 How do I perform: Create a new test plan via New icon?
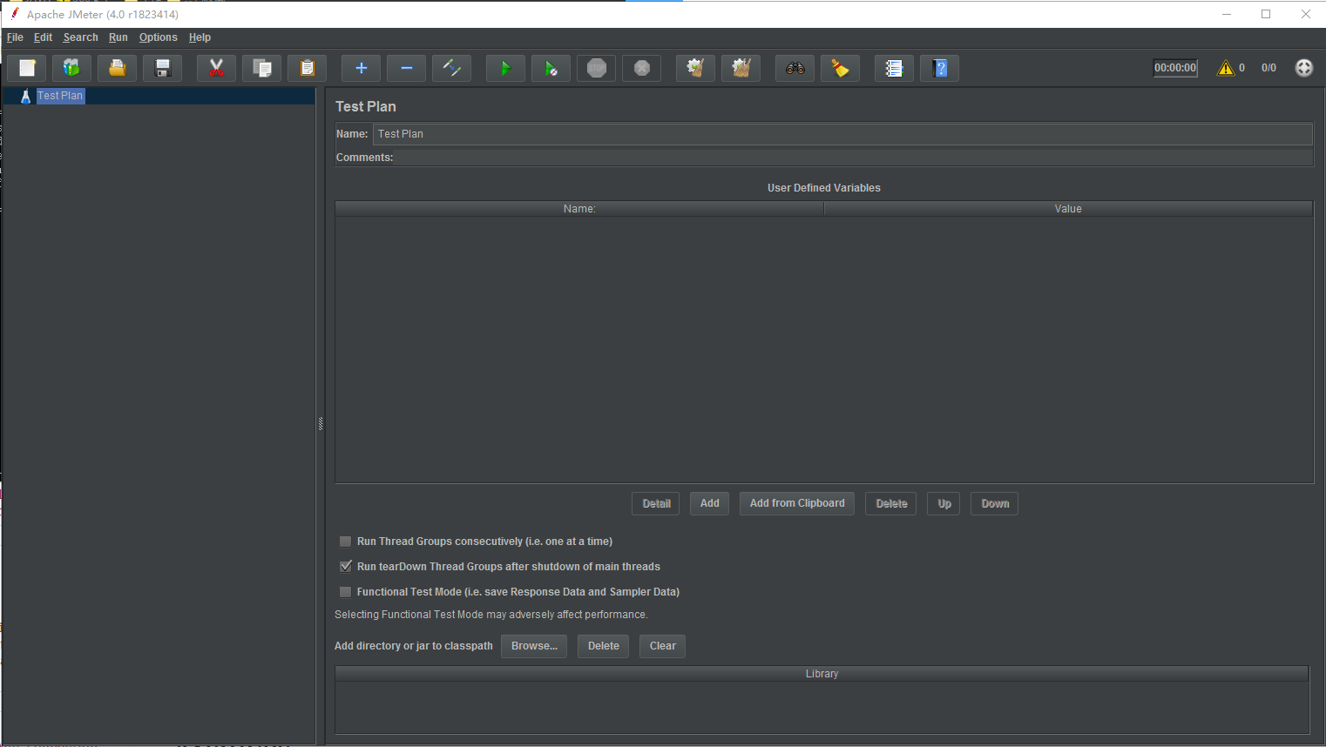[x=27, y=68]
